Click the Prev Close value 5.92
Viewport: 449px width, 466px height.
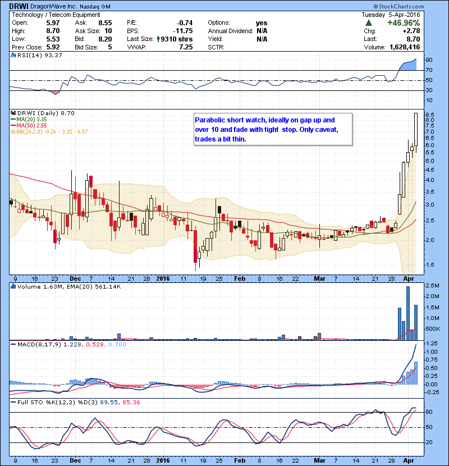coord(53,47)
